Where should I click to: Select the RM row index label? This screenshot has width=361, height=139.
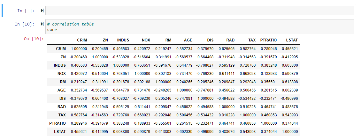click(63, 82)
